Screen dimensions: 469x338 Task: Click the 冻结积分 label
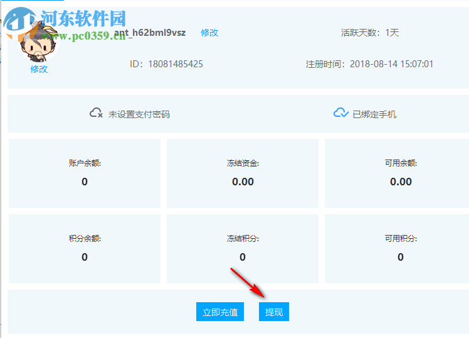tap(243, 239)
